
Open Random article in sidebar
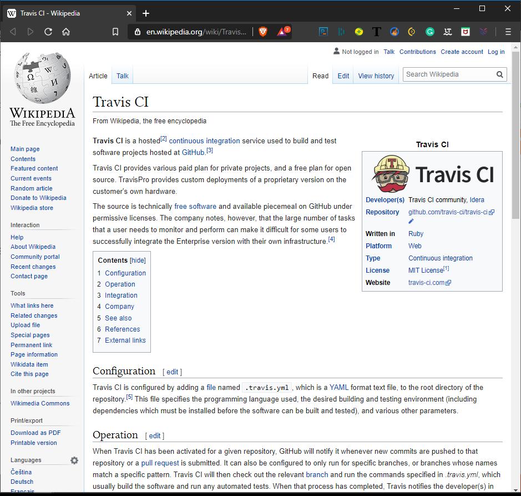coord(31,188)
